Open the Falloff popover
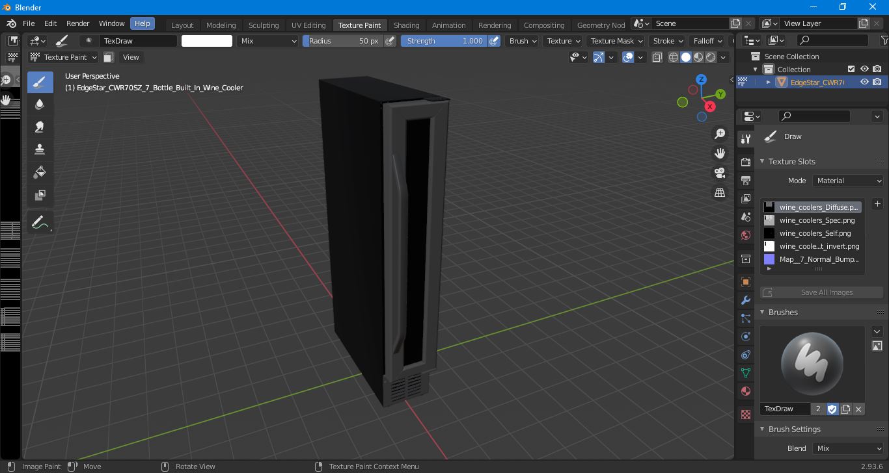 click(x=707, y=41)
